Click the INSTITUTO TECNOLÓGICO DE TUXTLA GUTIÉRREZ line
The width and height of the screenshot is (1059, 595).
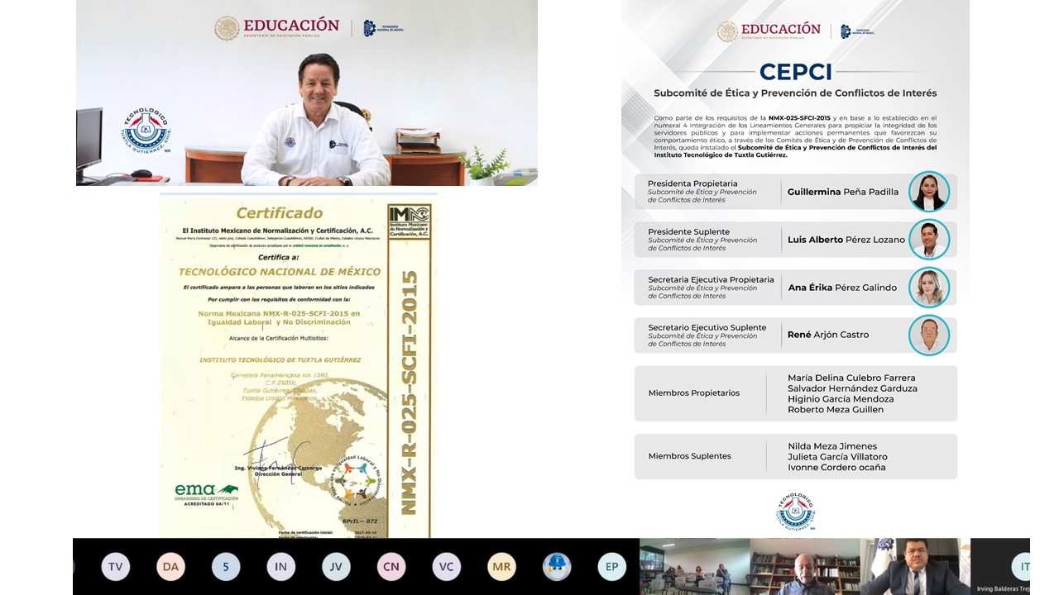(x=280, y=359)
